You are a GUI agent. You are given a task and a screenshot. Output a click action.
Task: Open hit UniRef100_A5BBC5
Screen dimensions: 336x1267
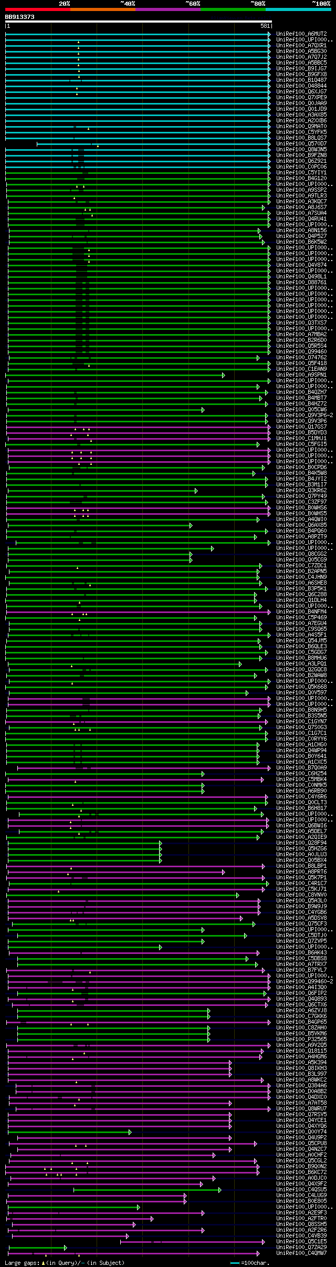(301, 63)
